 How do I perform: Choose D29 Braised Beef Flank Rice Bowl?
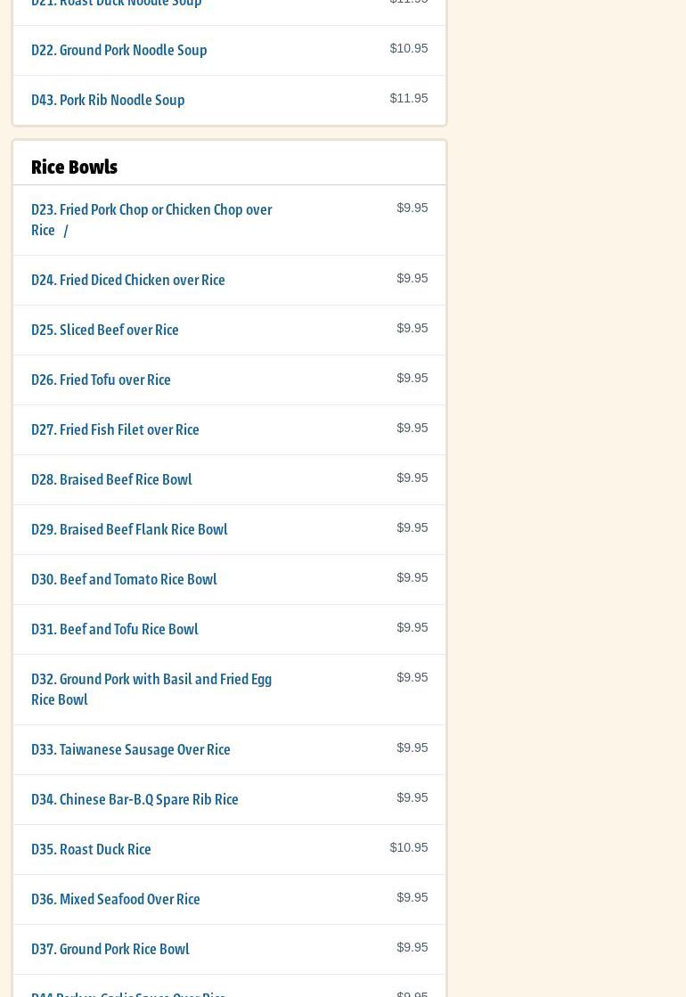(x=129, y=529)
